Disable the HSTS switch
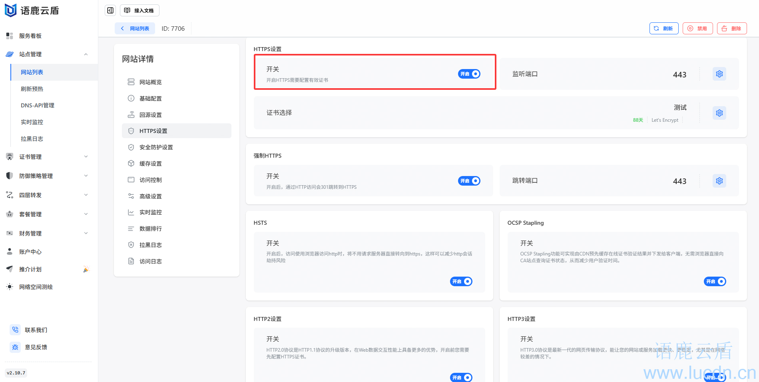The width and height of the screenshot is (759, 382). pos(461,281)
